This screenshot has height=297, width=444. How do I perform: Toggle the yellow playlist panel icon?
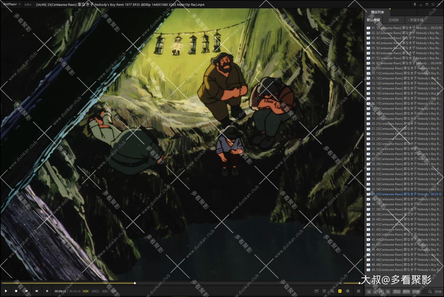pyautogui.click(x=340, y=291)
